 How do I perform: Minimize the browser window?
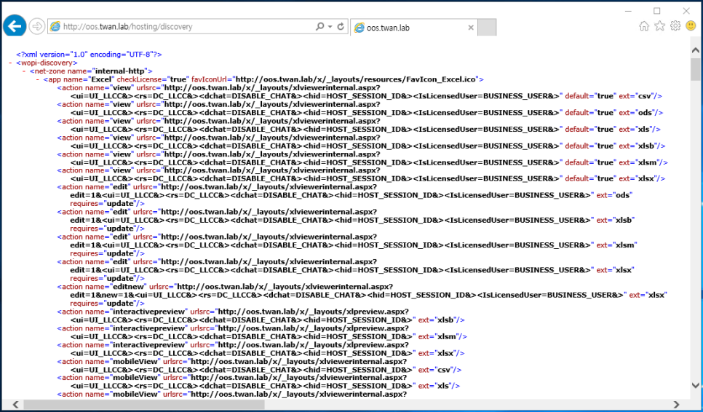(x=628, y=11)
